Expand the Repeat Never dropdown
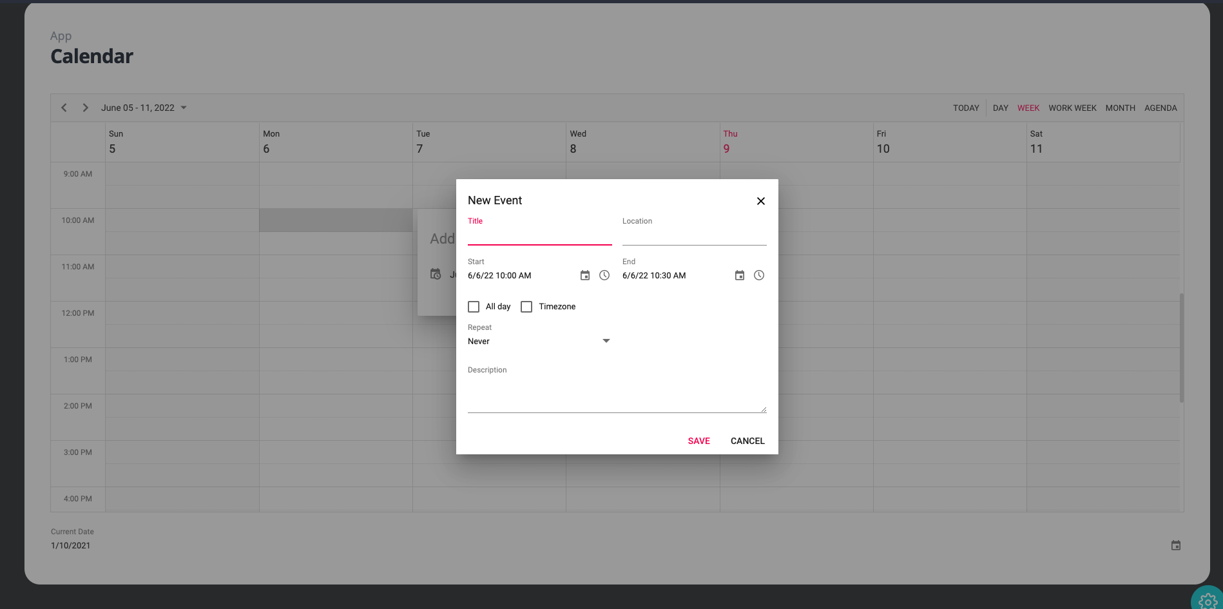The height and width of the screenshot is (609, 1223). (x=539, y=342)
